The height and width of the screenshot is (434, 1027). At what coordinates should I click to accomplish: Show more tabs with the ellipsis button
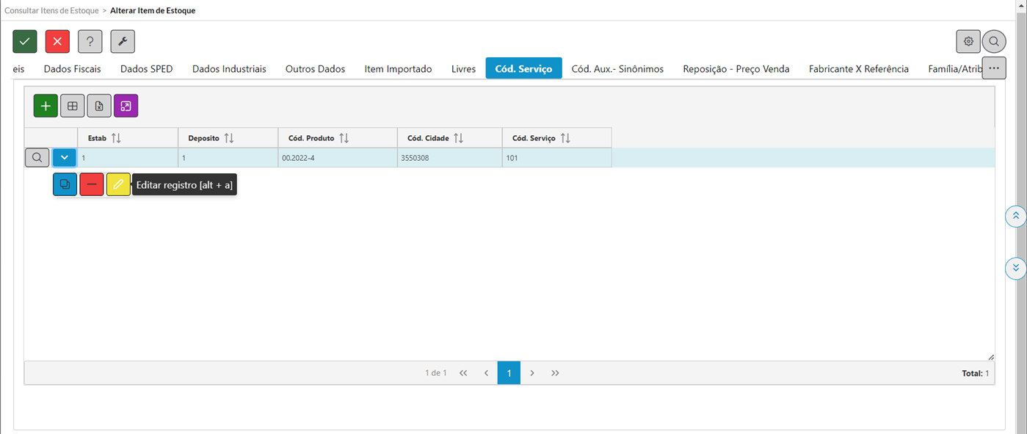[994, 68]
